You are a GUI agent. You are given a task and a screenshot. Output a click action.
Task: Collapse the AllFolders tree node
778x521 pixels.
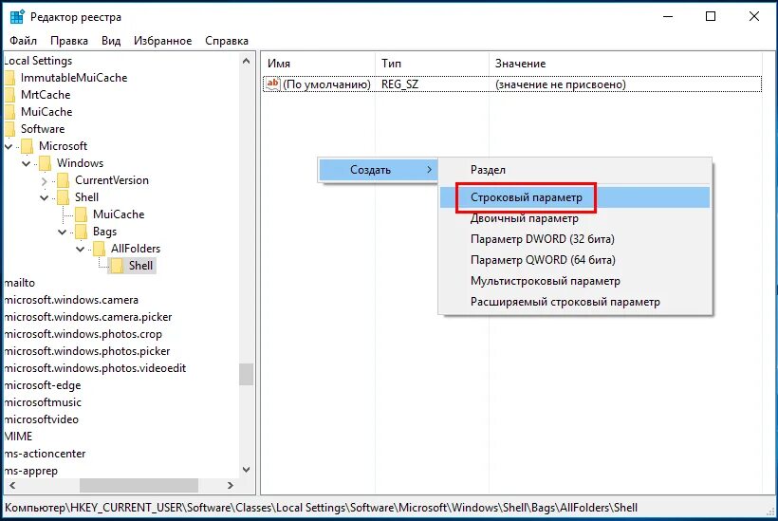click(80, 249)
